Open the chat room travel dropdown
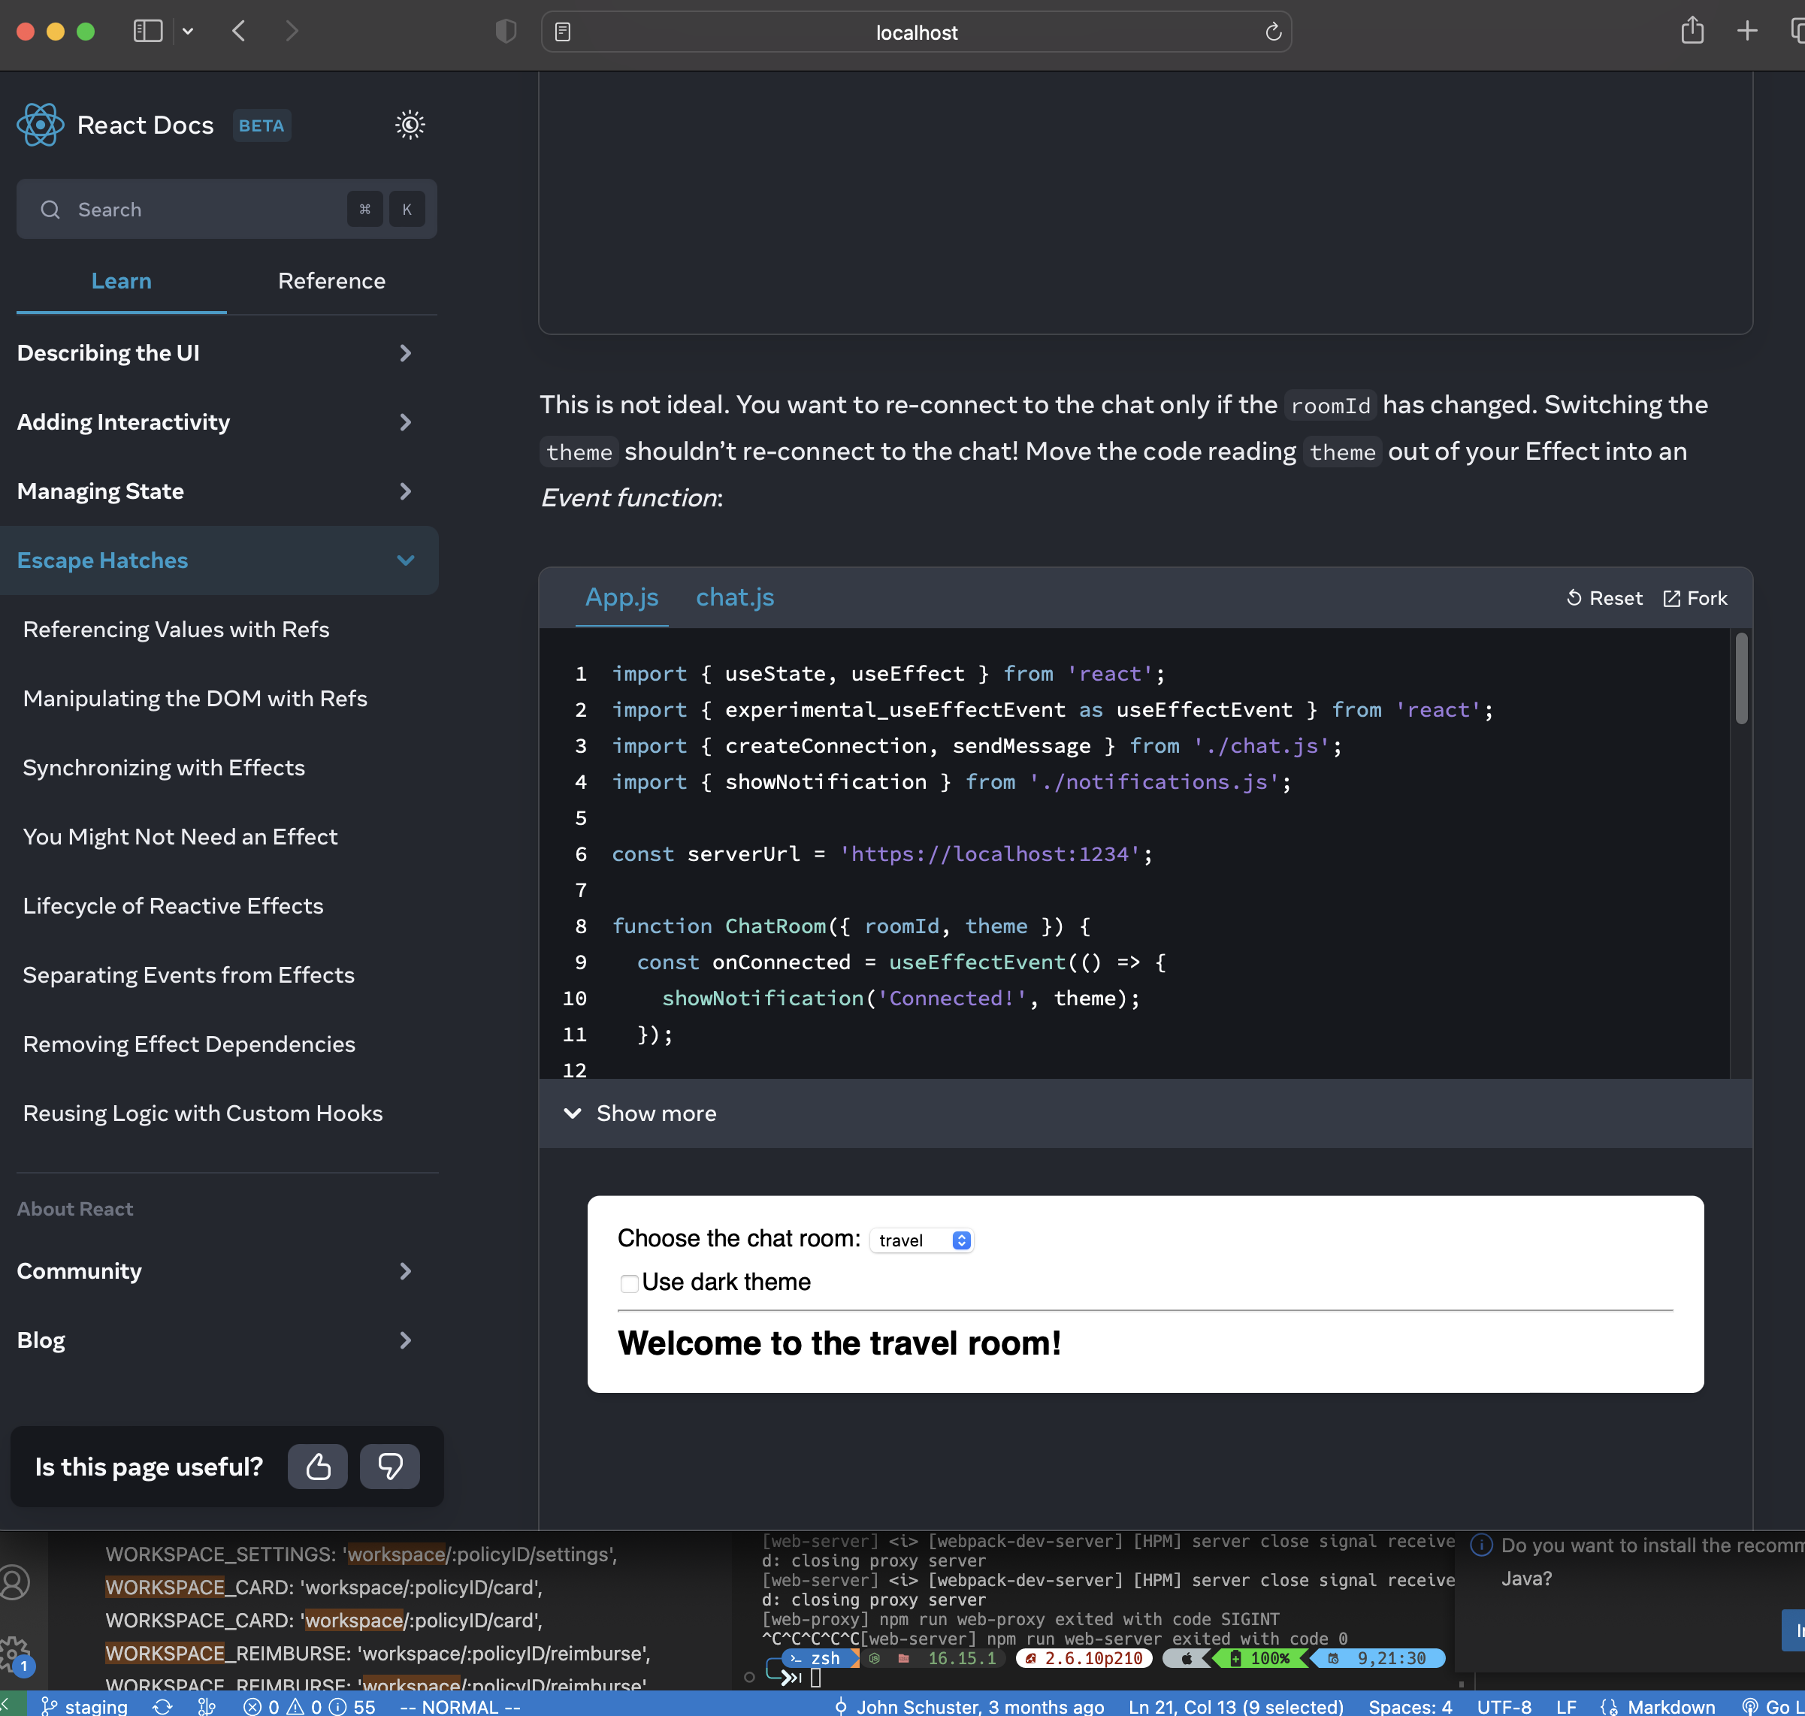Viewport: 1805px width, 1716px height. [x=921, y=1240]
